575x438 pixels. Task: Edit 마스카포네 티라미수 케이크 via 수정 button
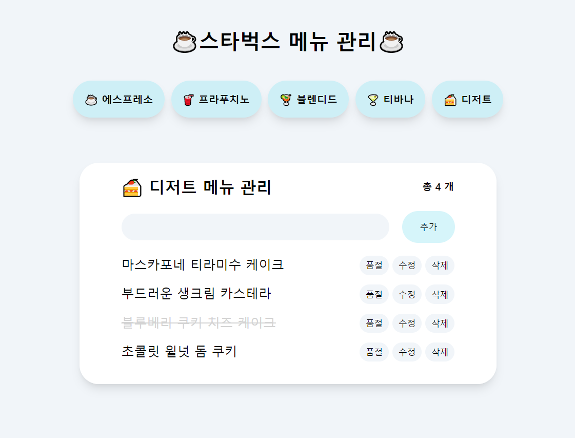[x=407, y=265]
